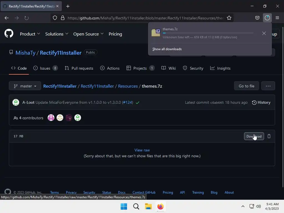The height and width of the screenshot is (213, 284).
Task: Click the GitHub Octocat logo in header
Action: tap(9, 34)
